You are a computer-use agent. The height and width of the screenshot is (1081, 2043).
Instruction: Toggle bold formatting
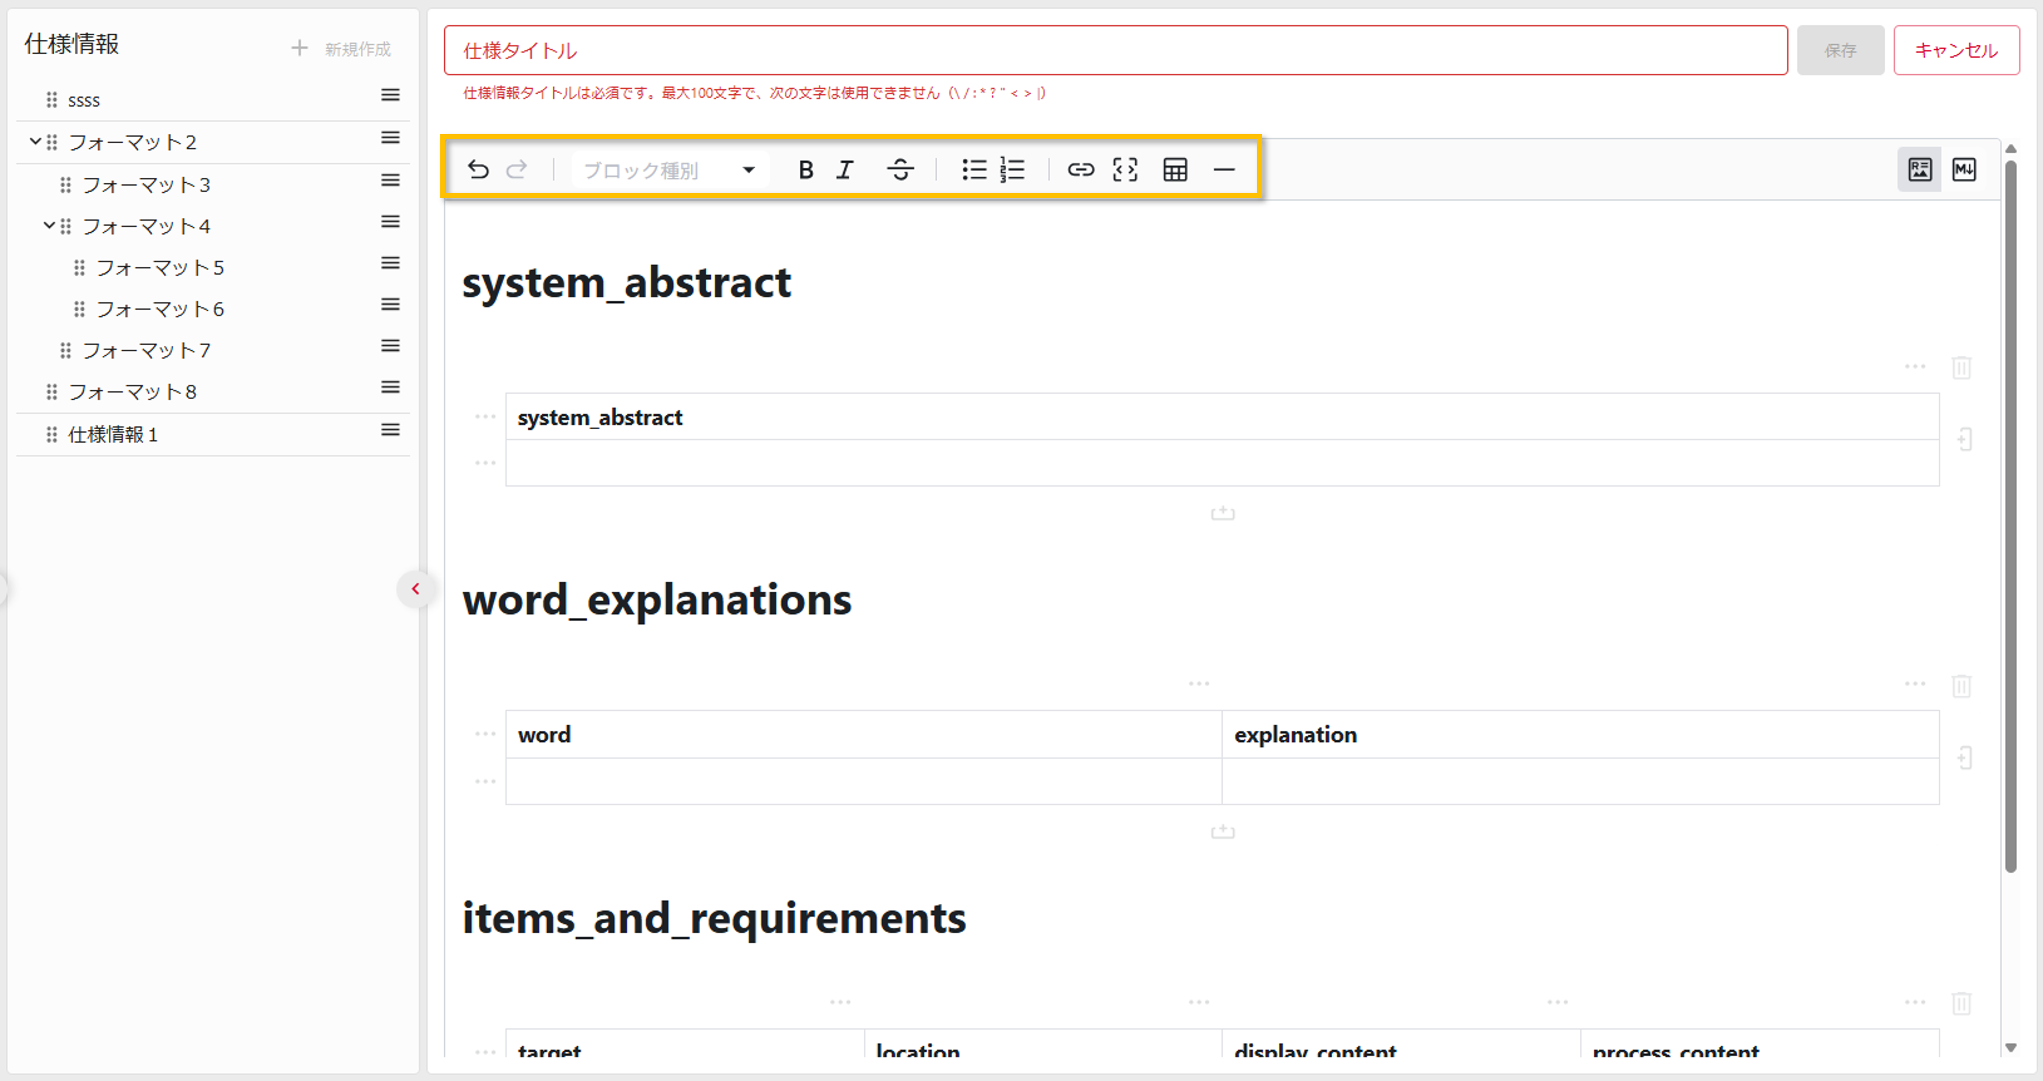[x=806, y=169]
